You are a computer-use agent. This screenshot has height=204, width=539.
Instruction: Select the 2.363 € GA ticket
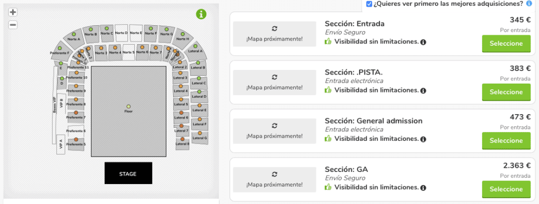coord(506,189)
